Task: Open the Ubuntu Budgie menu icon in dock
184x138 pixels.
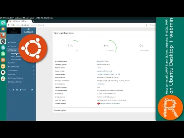Action: point(3,23)
